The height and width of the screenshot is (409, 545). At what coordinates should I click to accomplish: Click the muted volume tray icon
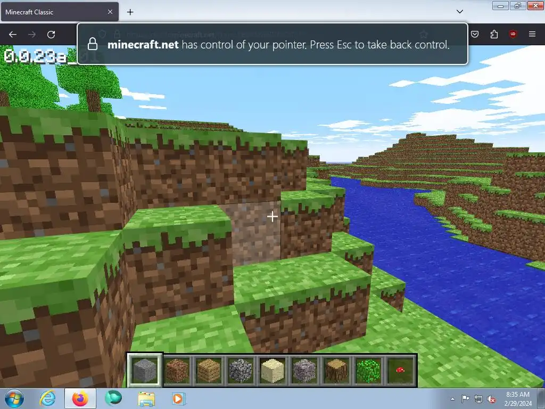click(x=491, y=399)
